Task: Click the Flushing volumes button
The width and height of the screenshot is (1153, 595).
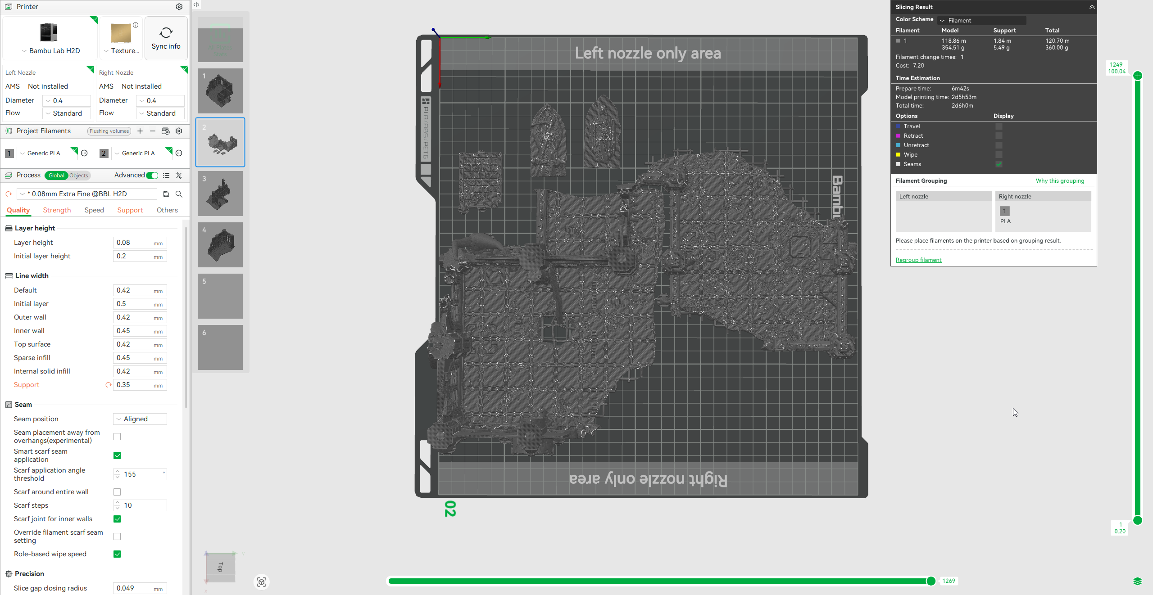Action: point(109,131)
